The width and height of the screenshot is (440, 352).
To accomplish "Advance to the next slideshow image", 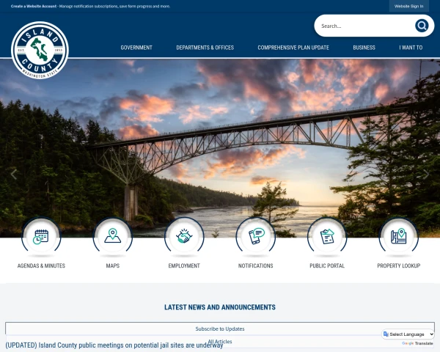I will click(426, 174).
